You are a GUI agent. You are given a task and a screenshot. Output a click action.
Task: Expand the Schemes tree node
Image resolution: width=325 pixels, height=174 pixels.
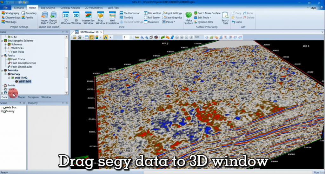click(6, 44)
